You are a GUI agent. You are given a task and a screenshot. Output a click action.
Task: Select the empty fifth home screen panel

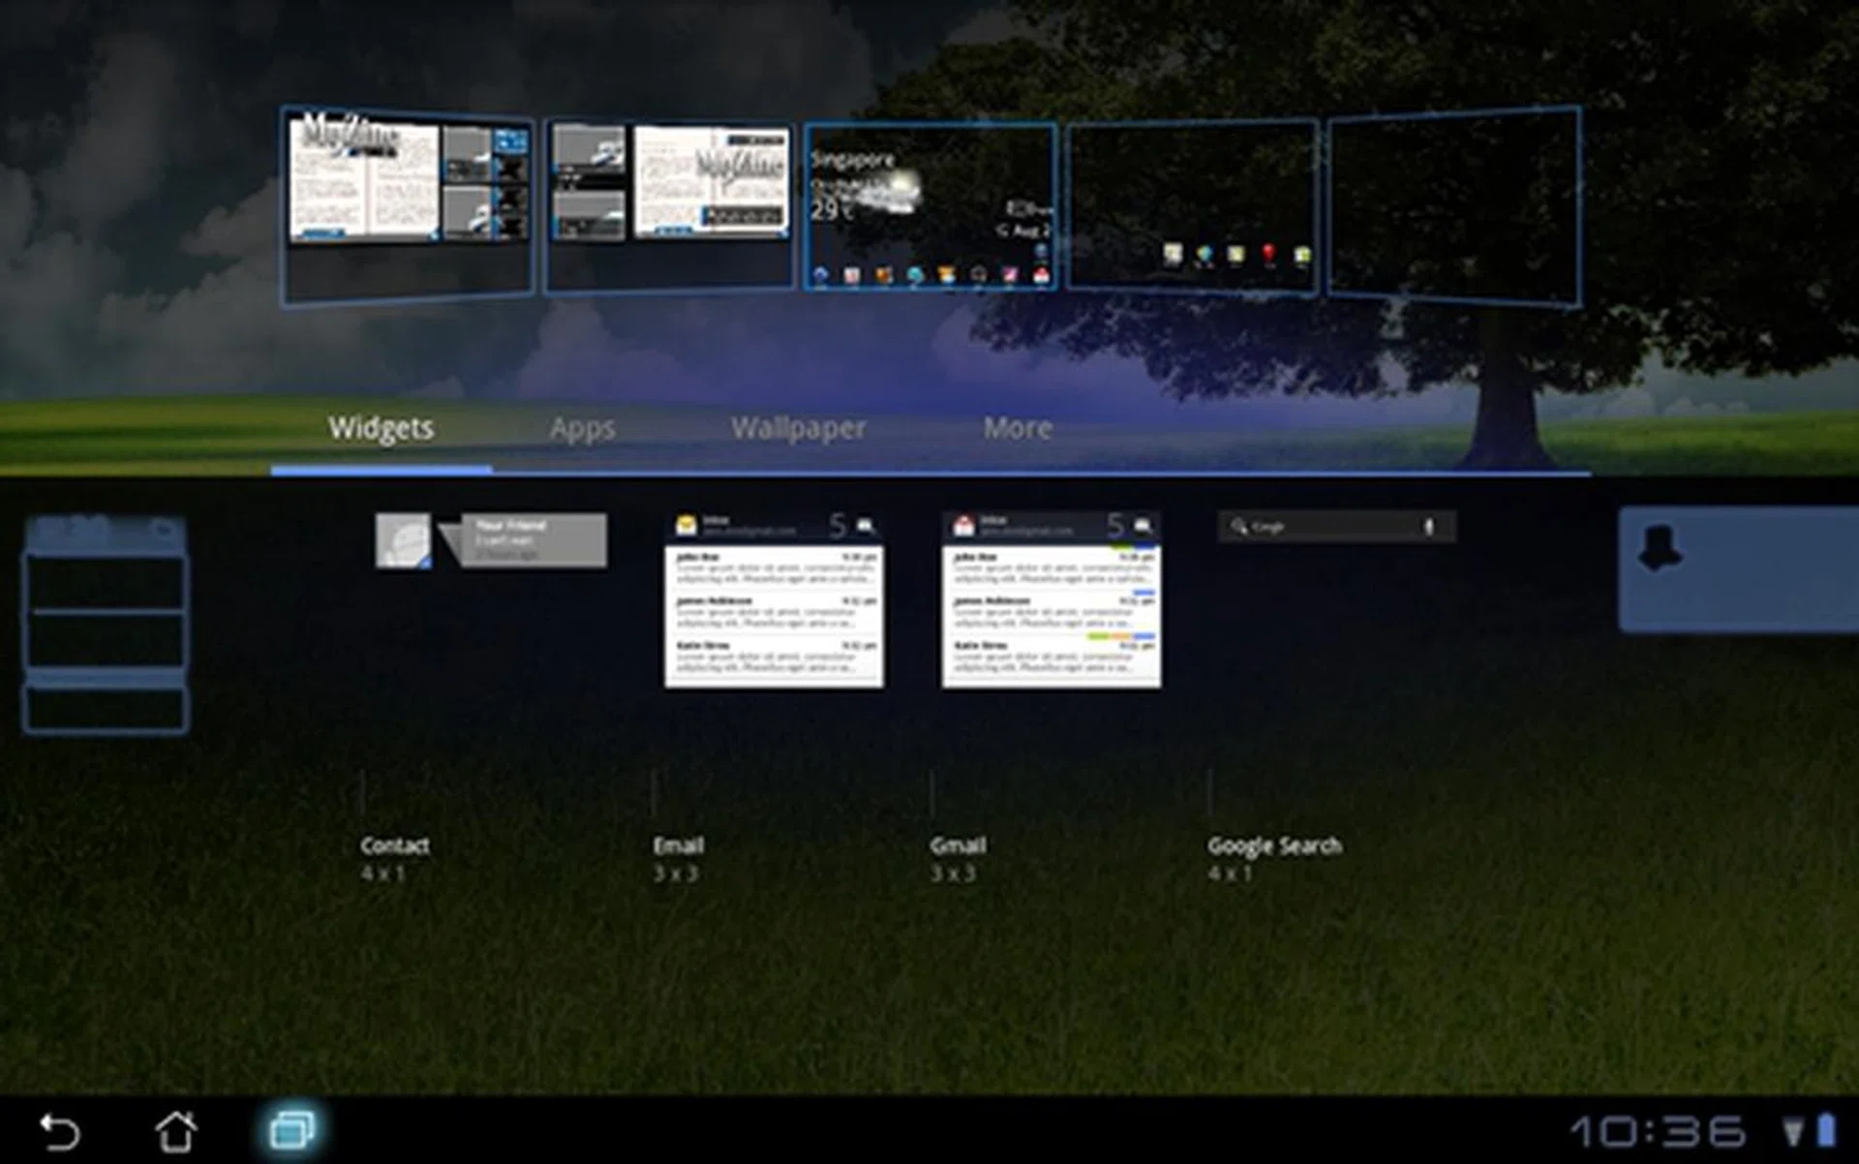coord(1453,205)
